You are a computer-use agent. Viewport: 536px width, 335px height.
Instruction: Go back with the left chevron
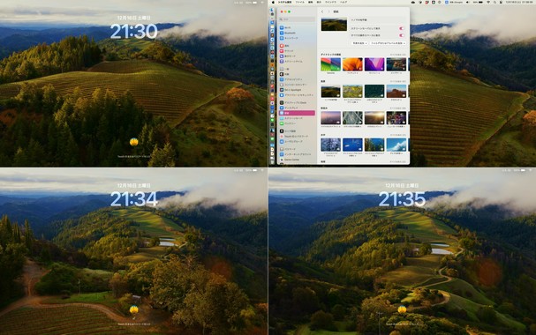[x=322, y=11]
